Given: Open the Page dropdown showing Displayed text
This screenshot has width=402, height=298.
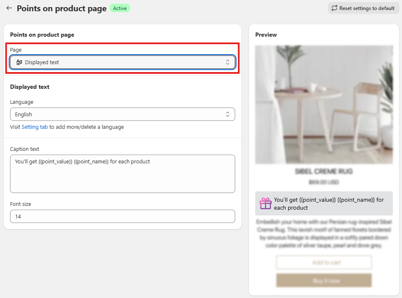Looking at the screenshot, I should 123,62.
